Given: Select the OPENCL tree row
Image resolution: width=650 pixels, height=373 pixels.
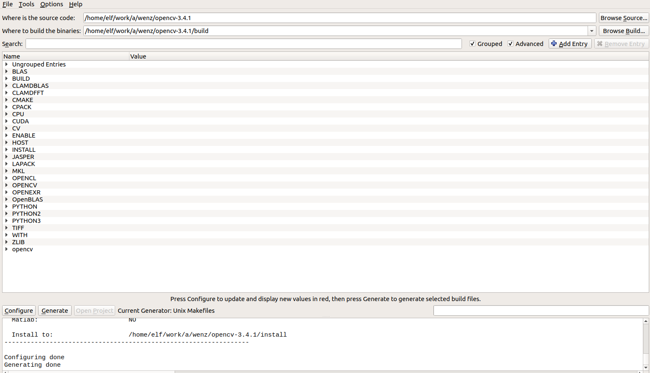Looking at the screenshot, I should coord(325,178).
